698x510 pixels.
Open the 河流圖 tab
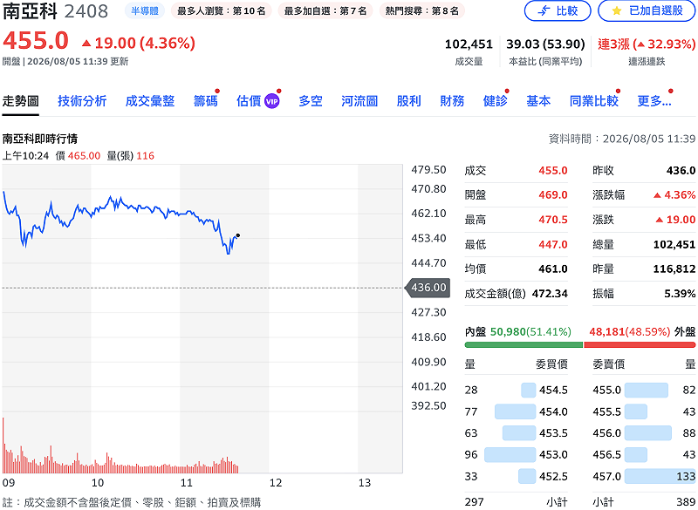coord(359,101)
